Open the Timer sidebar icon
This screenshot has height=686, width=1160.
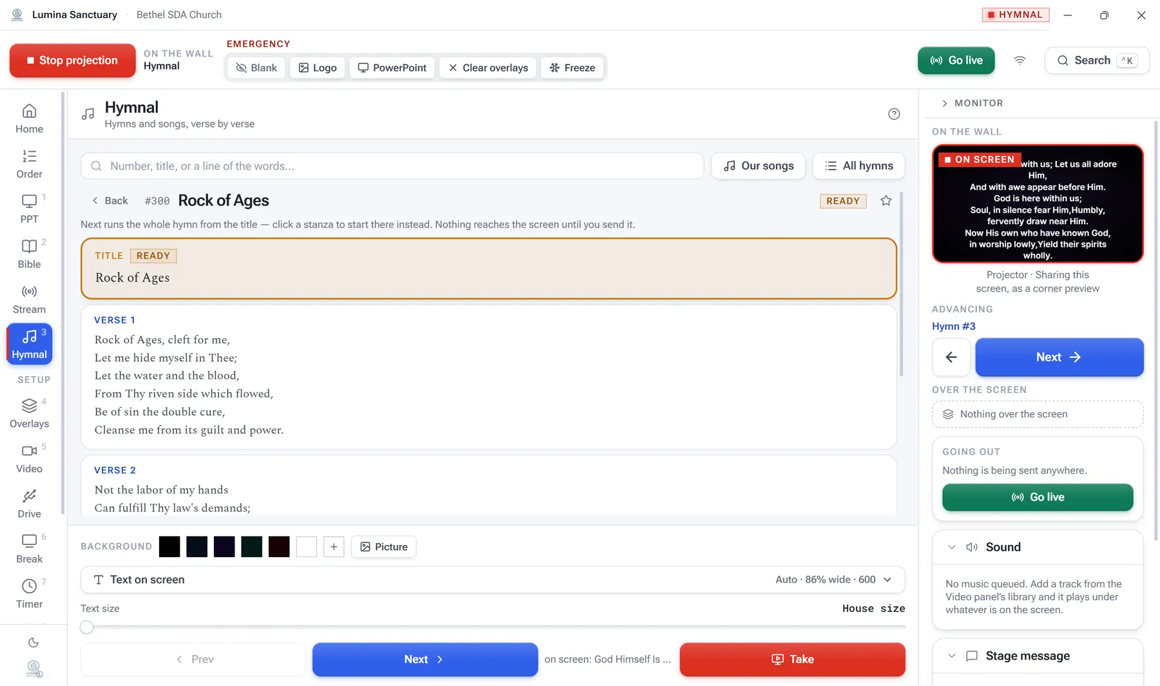point(29,594)
